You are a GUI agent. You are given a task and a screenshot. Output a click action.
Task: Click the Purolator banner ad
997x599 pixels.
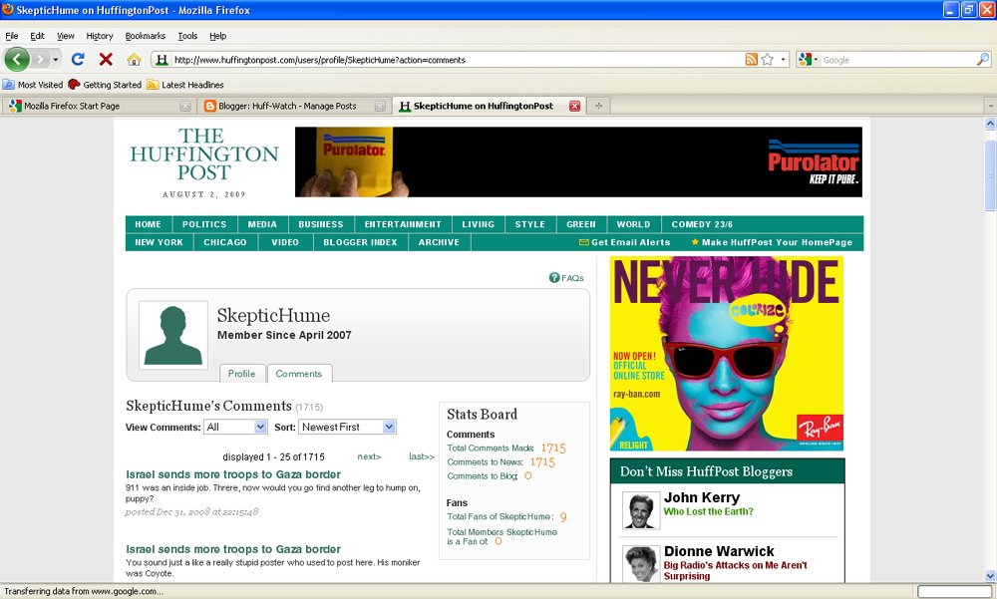(578, 161)
